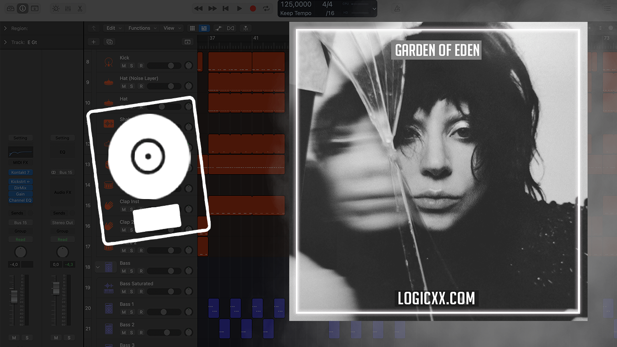Open the Bus 15 output slot below Sends

21,223
